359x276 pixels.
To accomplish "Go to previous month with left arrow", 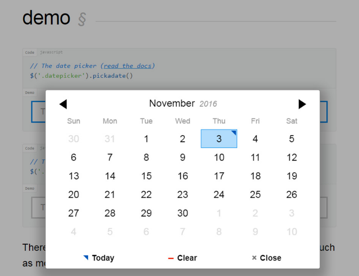I will 63,104.
